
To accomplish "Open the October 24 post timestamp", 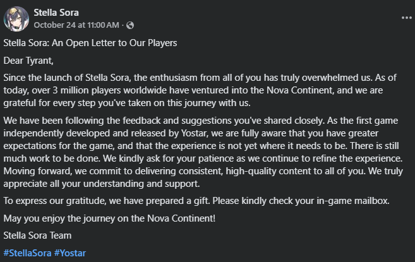I will click(76, 25).
